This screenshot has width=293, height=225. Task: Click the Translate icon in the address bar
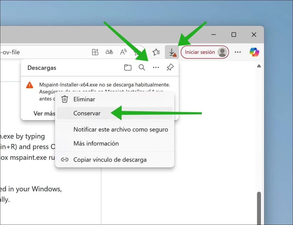109,52
